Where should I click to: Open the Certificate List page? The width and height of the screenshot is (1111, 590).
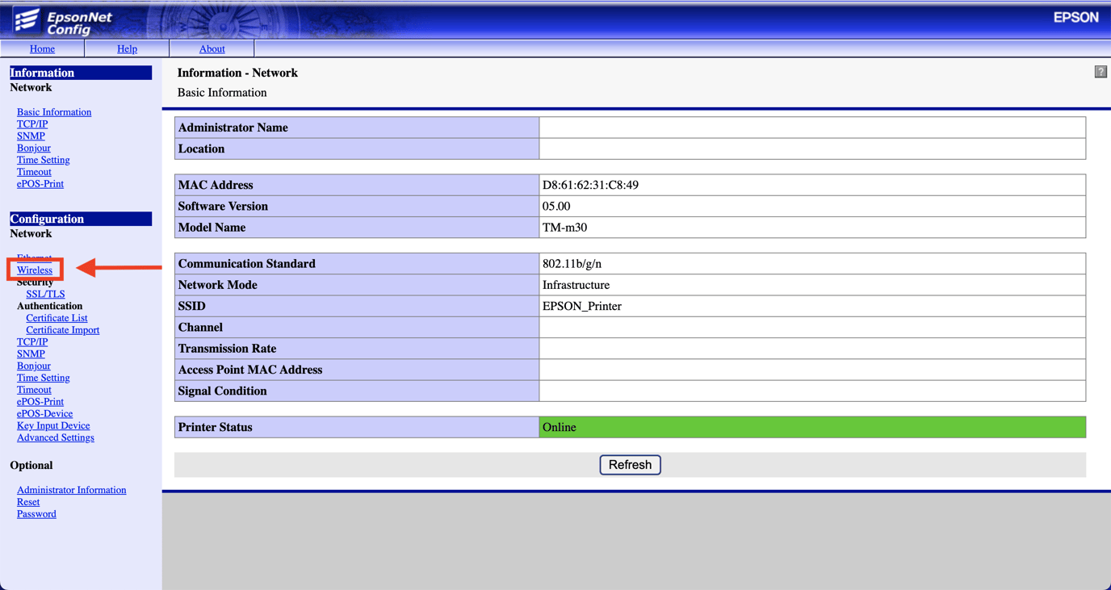(x=57, y=317)
